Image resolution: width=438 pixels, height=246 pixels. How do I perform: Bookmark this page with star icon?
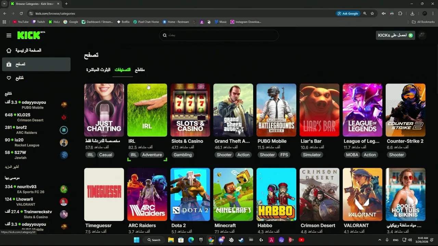click(x=372, y=13)
